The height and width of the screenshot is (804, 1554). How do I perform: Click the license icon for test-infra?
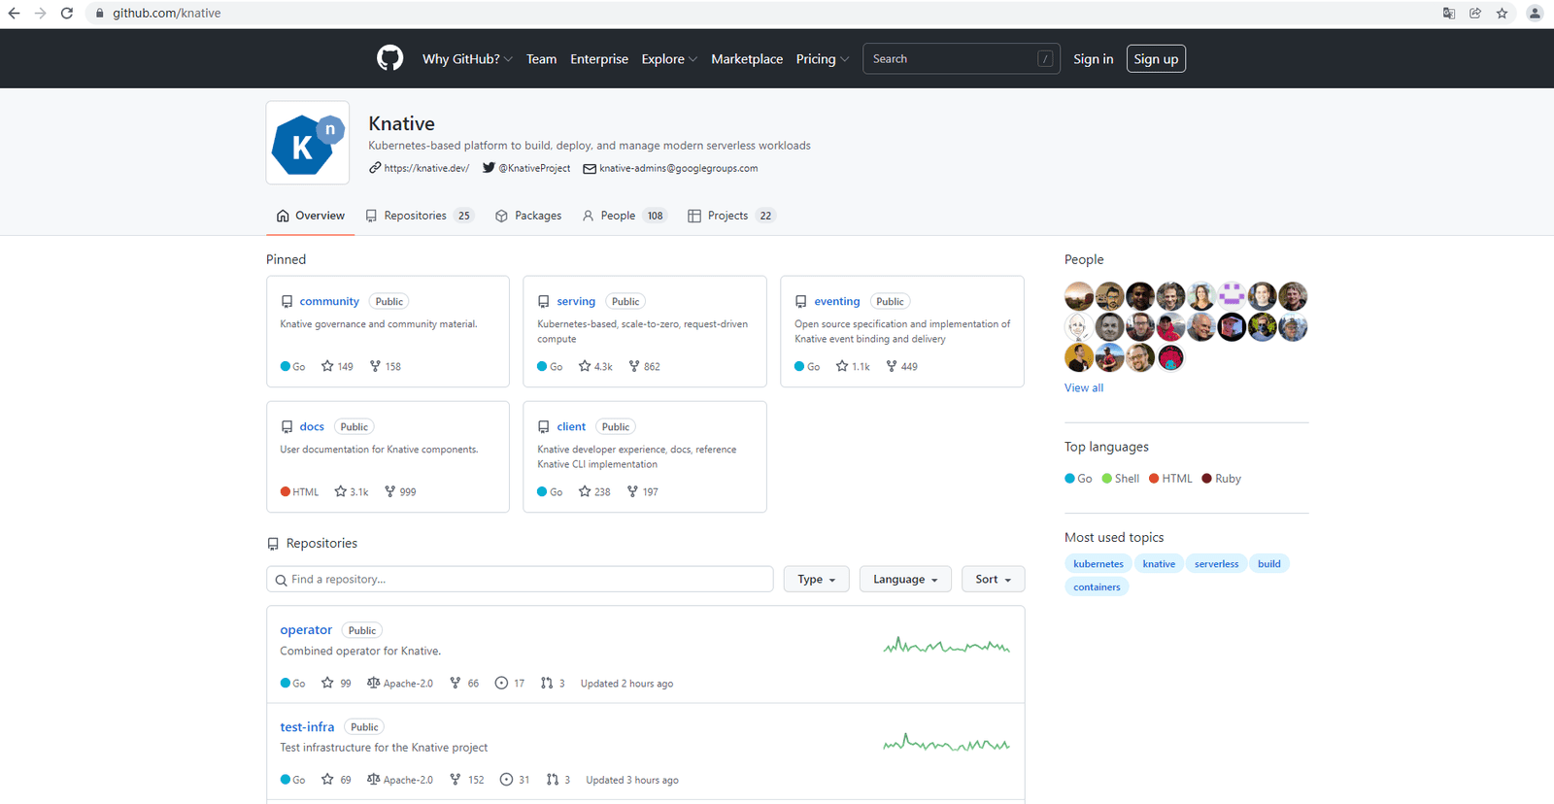pyautogui.click(x=373, y=779)
